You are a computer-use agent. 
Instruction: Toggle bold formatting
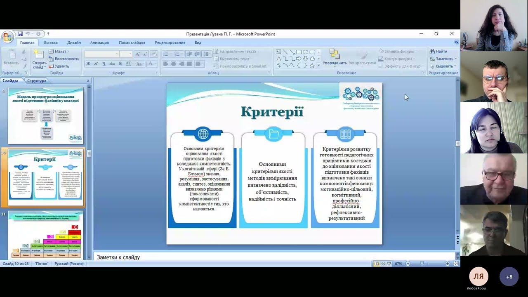pos(88,64)
